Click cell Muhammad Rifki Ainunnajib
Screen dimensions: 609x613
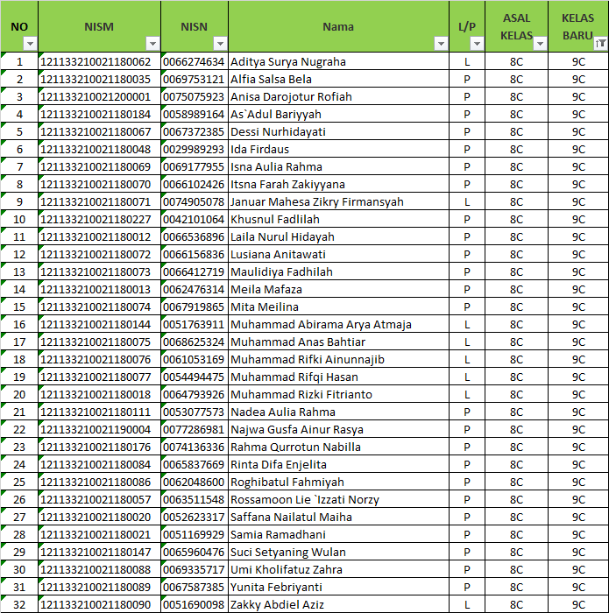338,360
